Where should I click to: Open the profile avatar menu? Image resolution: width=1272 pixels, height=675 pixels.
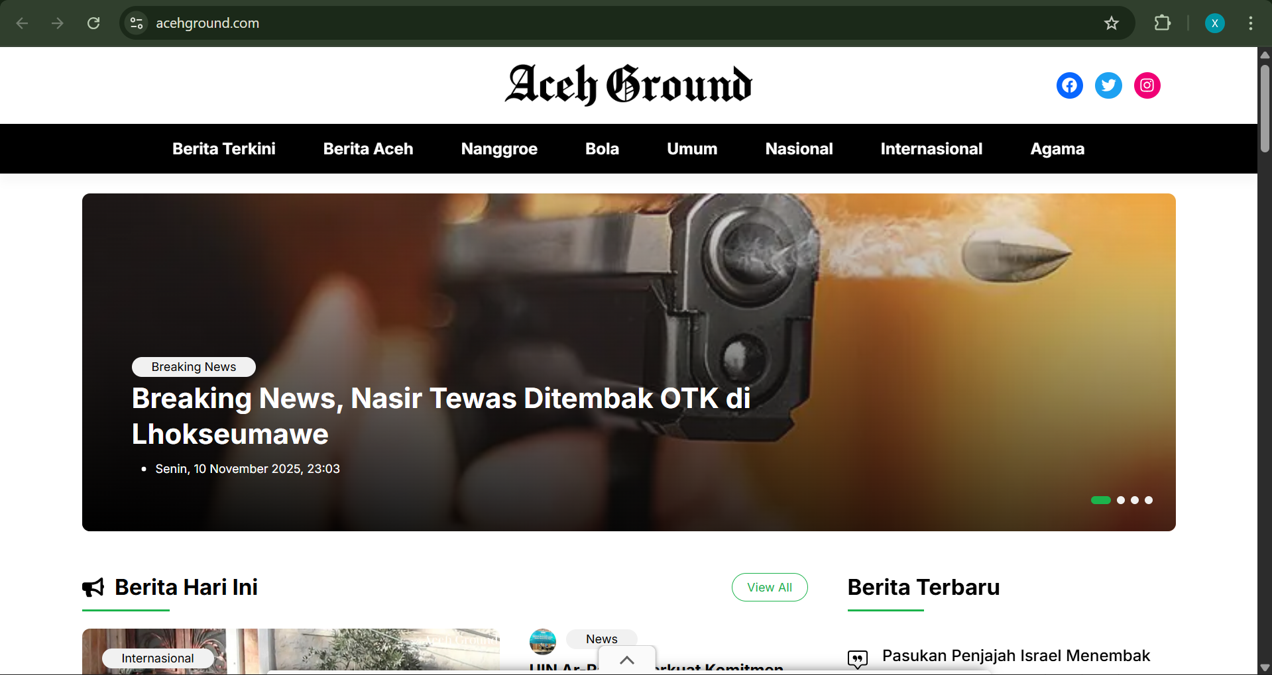pyautogui.click(x=1214, y=23)
